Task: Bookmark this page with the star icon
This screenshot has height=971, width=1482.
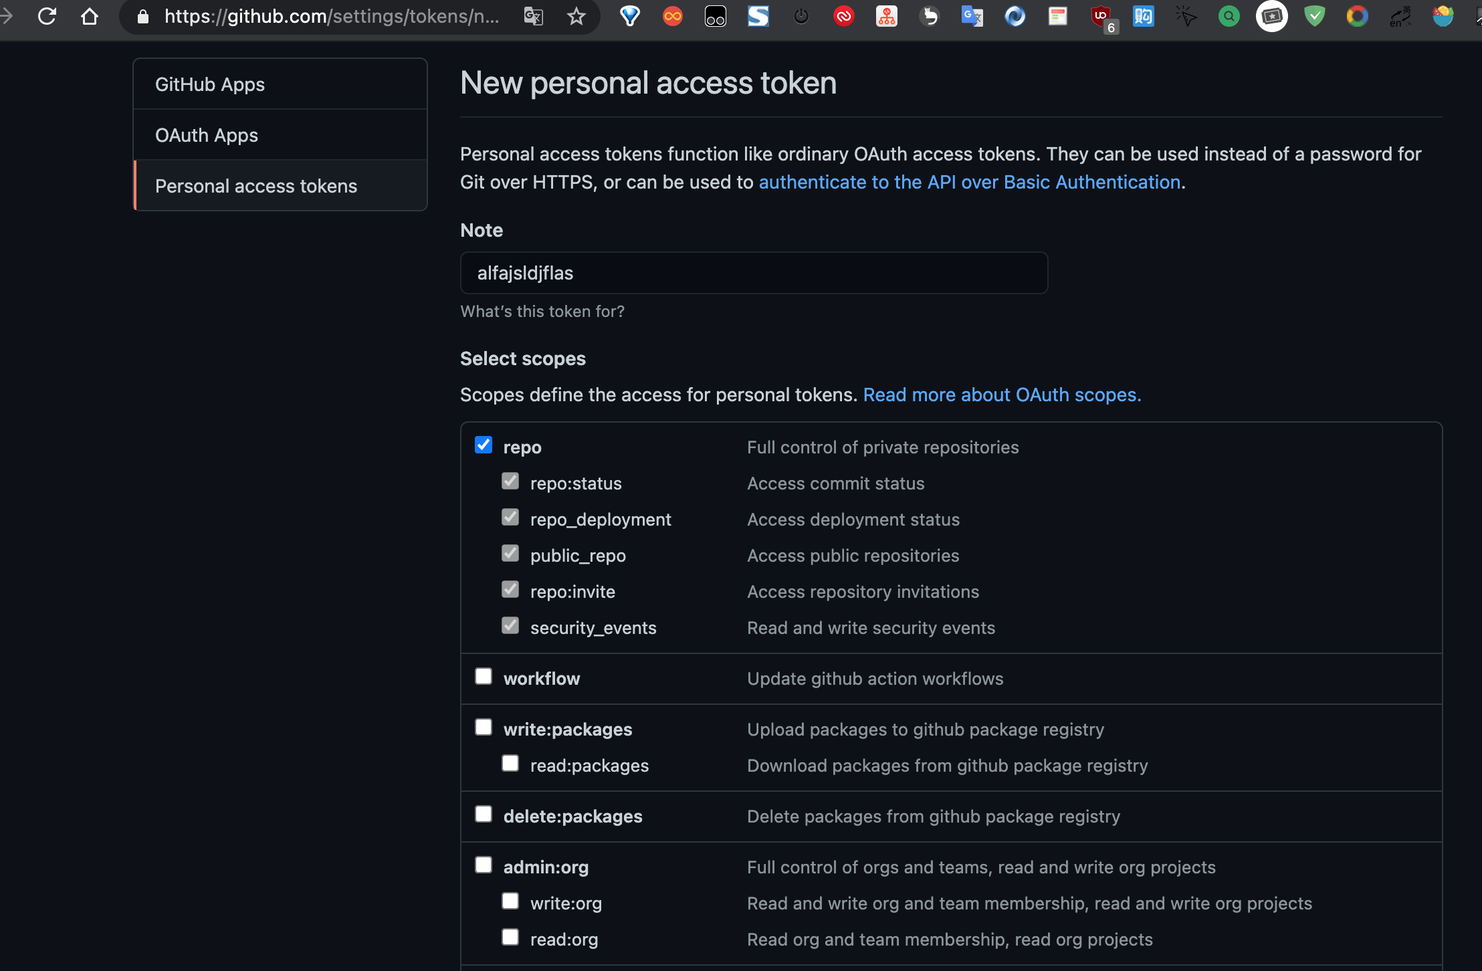Action: tap(576, 16)
